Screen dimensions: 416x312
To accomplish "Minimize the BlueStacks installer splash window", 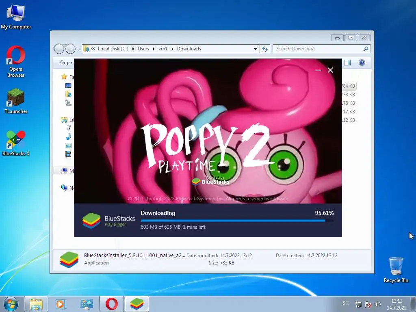I will (318, 70).
